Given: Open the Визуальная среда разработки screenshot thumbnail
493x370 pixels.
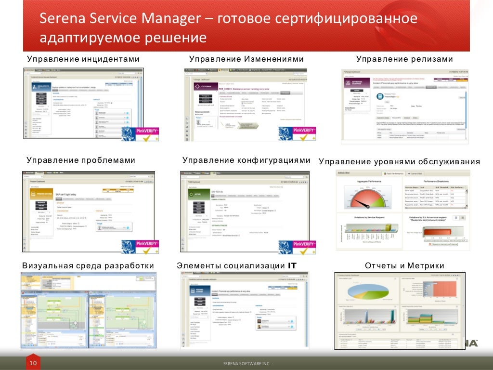Looking at the screenshot, I should 89,310.
